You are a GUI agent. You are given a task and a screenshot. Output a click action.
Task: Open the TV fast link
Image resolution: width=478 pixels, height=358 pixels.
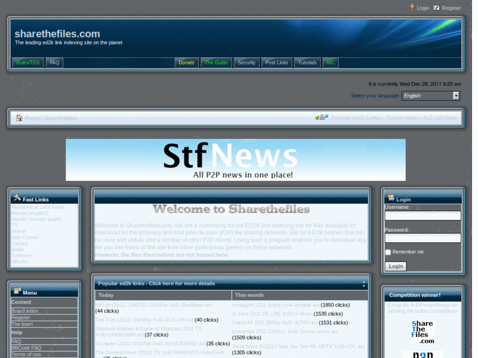tap(14, 226)
